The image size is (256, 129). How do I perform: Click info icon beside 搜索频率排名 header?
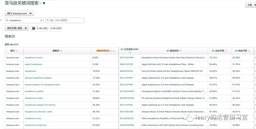111,51
